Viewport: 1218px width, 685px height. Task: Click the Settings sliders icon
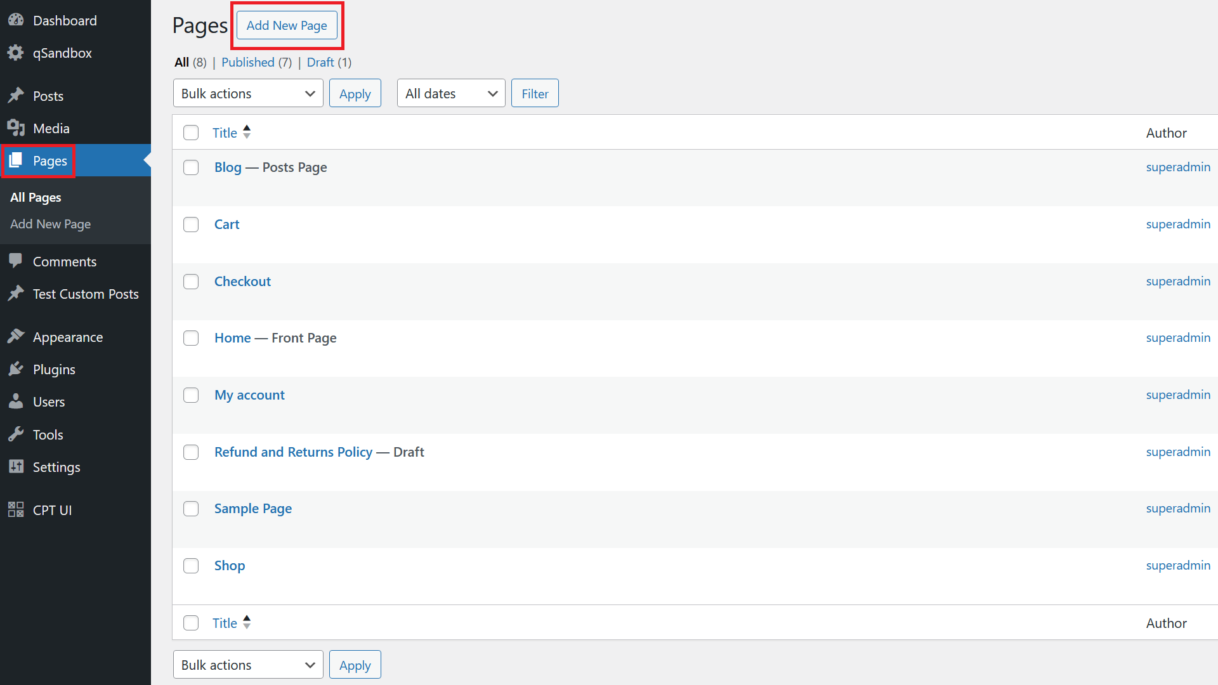(16, 467)
